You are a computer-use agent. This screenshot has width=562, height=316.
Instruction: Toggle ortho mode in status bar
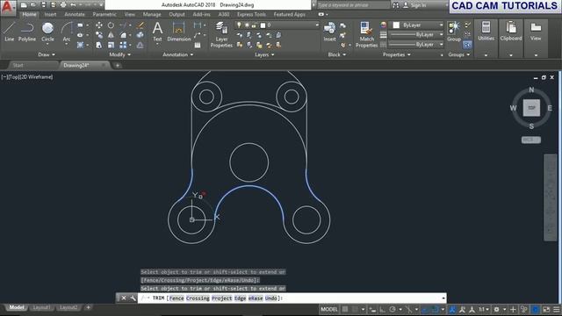383,309
